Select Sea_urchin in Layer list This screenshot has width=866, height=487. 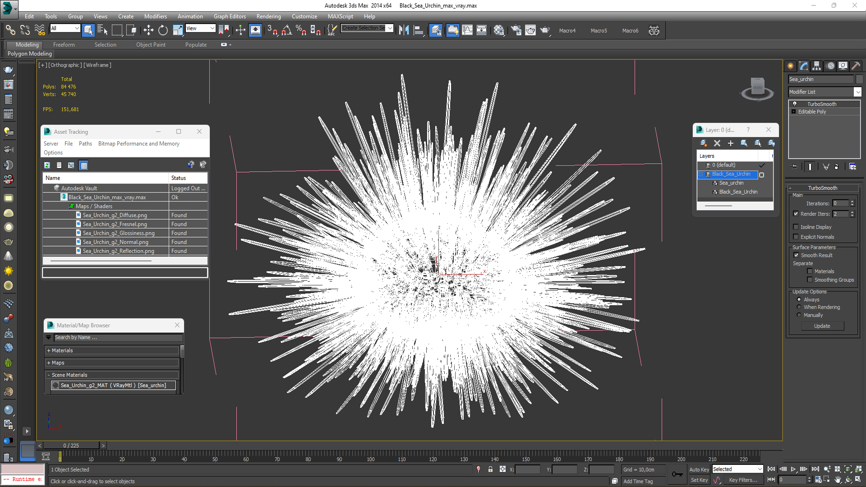731,183
